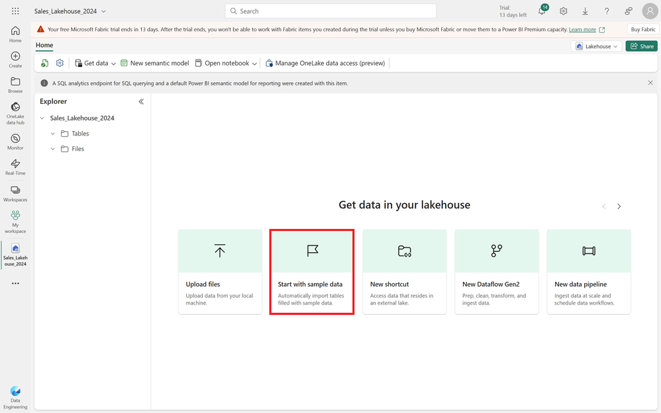Screen dimensions: 661x413
Task: Choose the New Dataflow Gen2 card
Action: (497, 272)
